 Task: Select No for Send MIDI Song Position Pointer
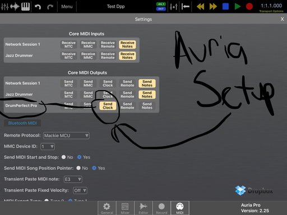78,168
